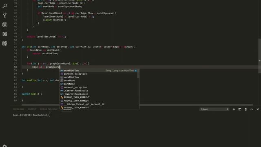
Task: Click 'int nextNode' declaration on line 40
Action: pos(46,7)
